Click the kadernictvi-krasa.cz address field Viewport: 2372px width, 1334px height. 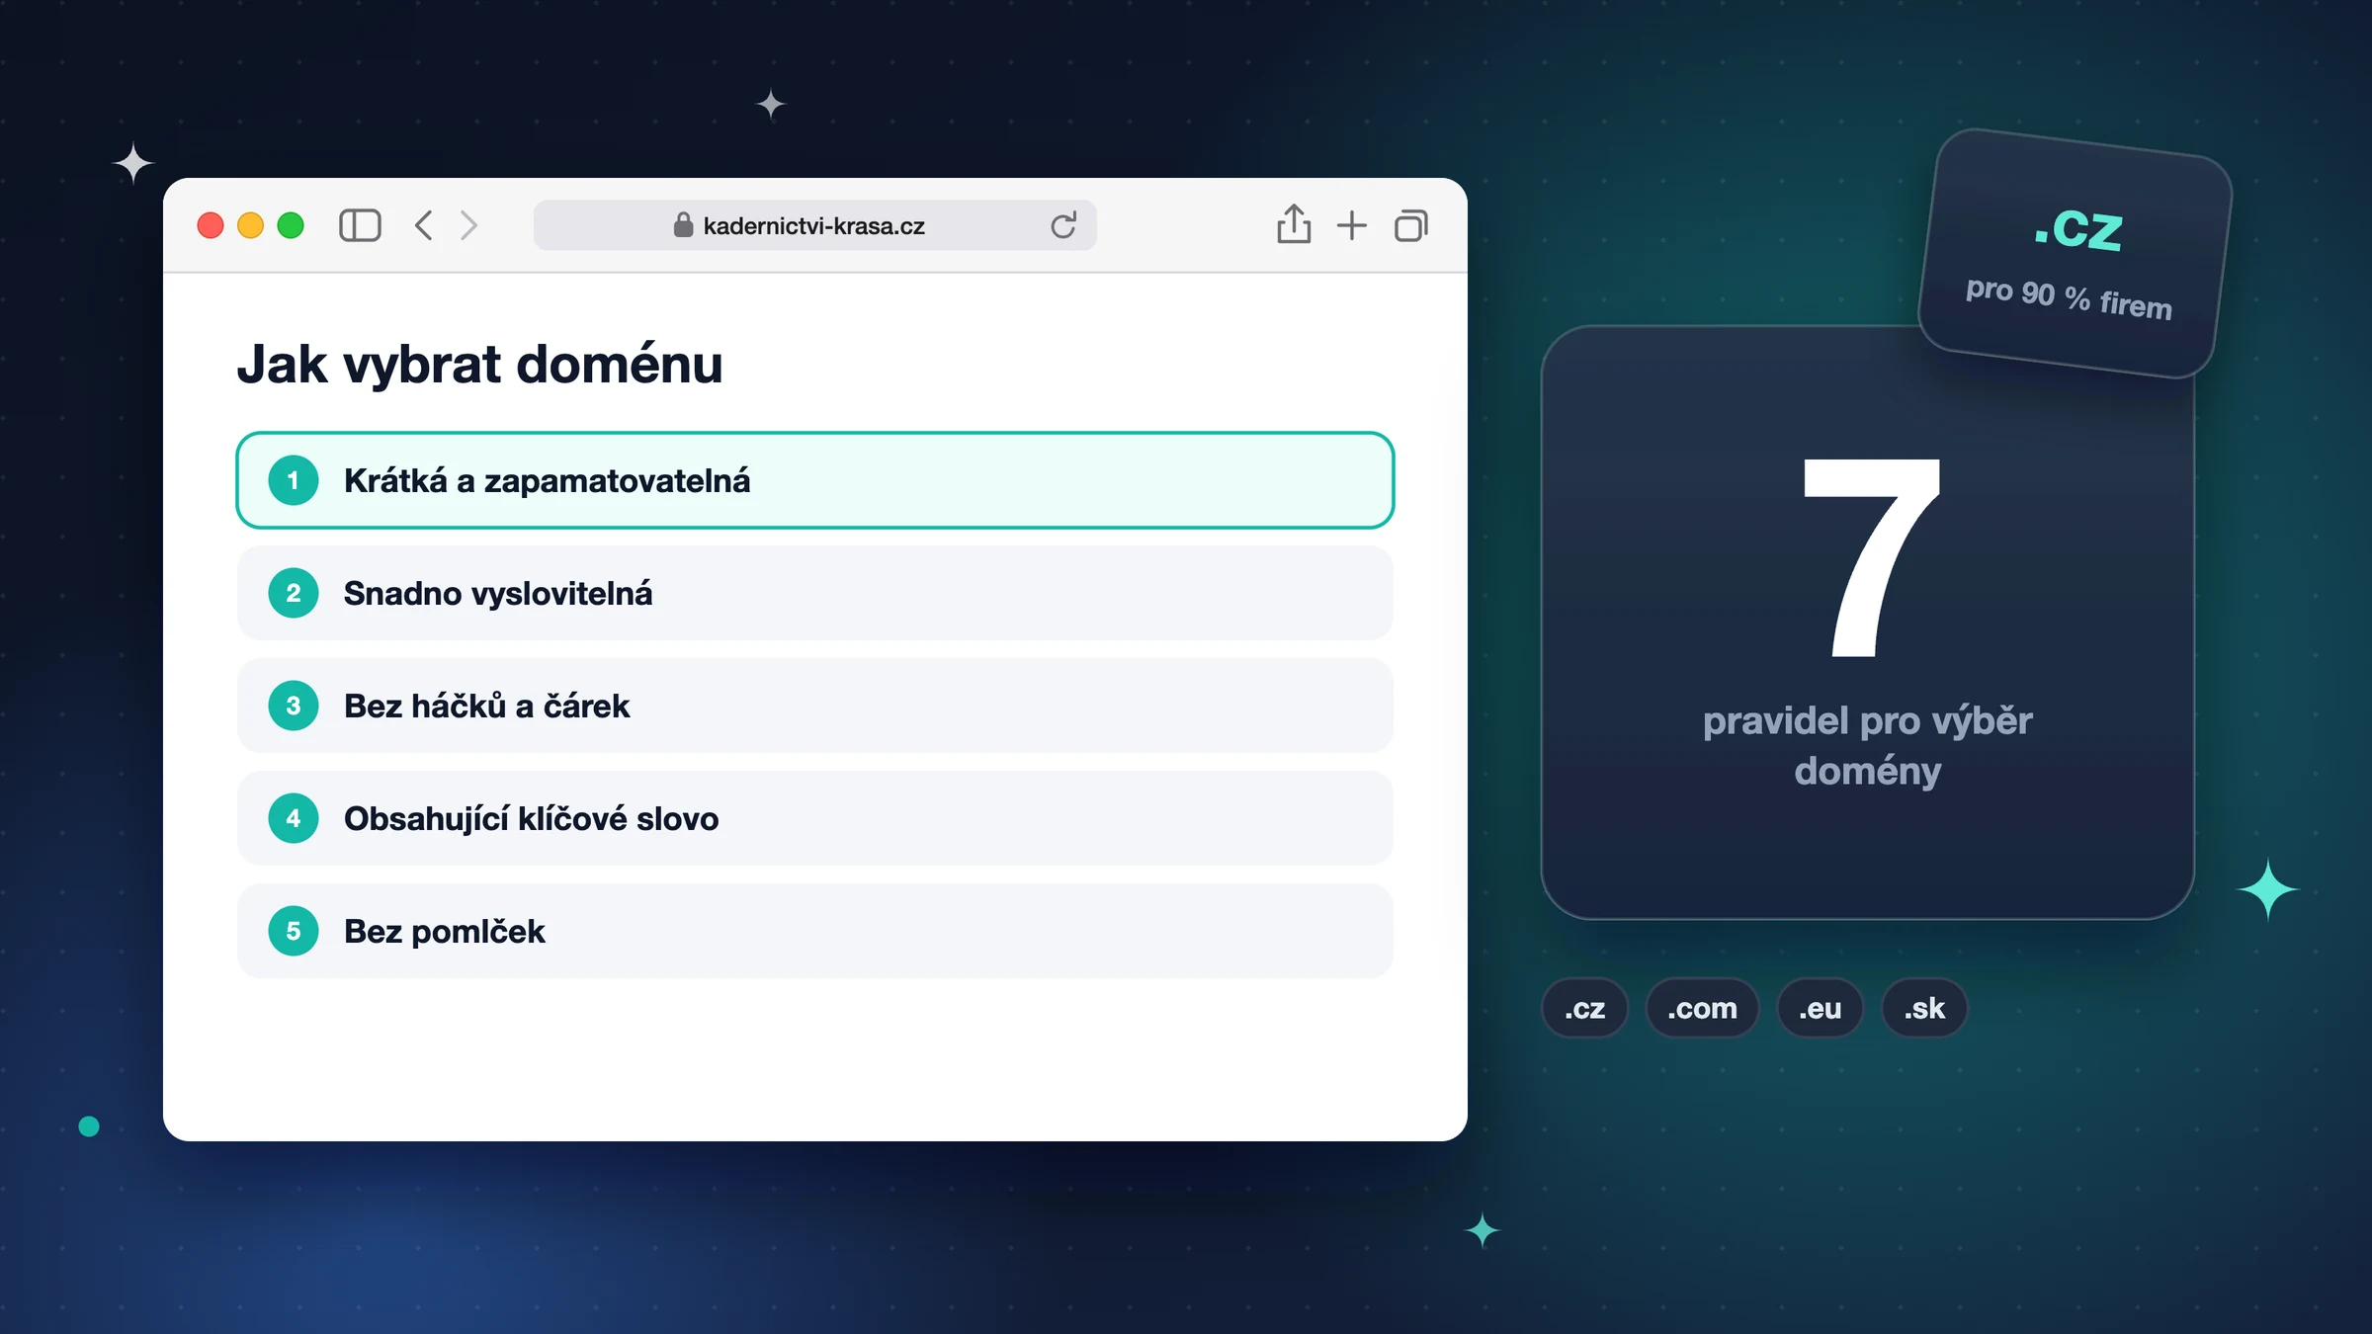(815, 225)
